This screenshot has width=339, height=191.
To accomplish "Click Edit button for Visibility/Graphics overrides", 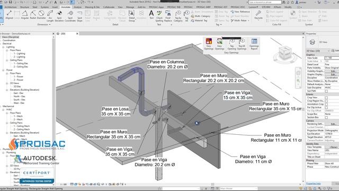I will 333,71.
